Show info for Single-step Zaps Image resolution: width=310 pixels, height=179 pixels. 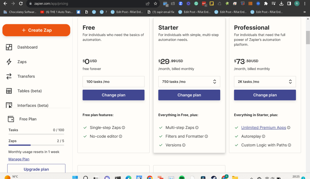[123, 128]
